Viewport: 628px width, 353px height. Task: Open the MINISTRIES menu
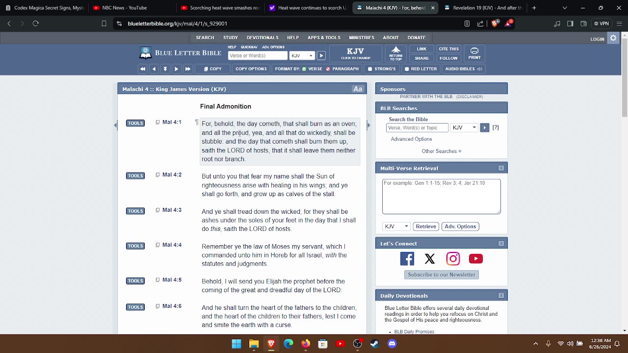[x=362, y=38]
